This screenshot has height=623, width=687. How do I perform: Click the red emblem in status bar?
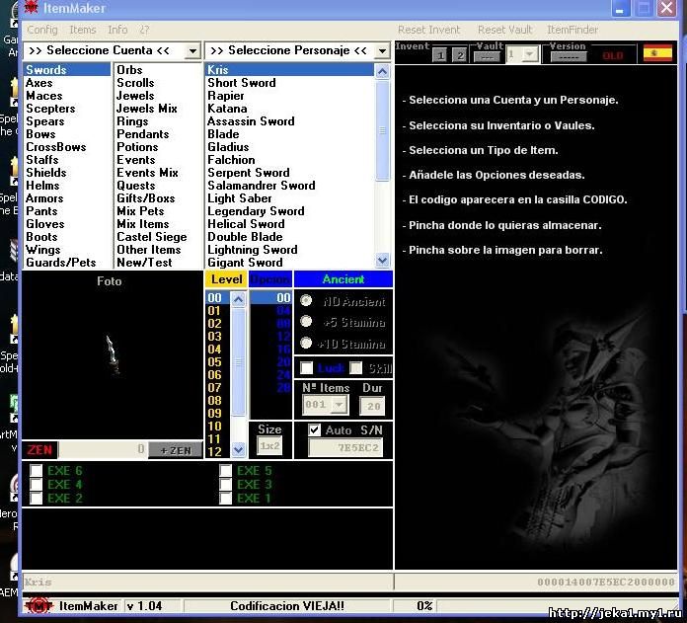coord(38,605)
